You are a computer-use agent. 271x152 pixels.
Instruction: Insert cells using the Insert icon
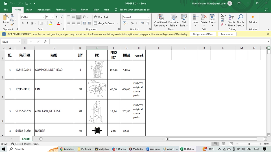[196, 17]
